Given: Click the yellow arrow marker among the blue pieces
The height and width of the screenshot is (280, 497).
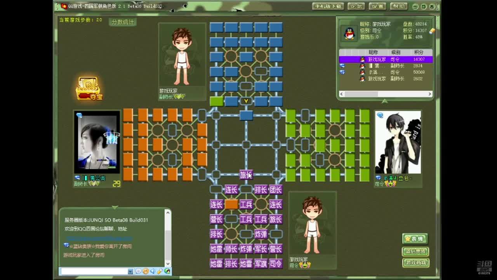Looking at the screenshot, I should 246,101.
